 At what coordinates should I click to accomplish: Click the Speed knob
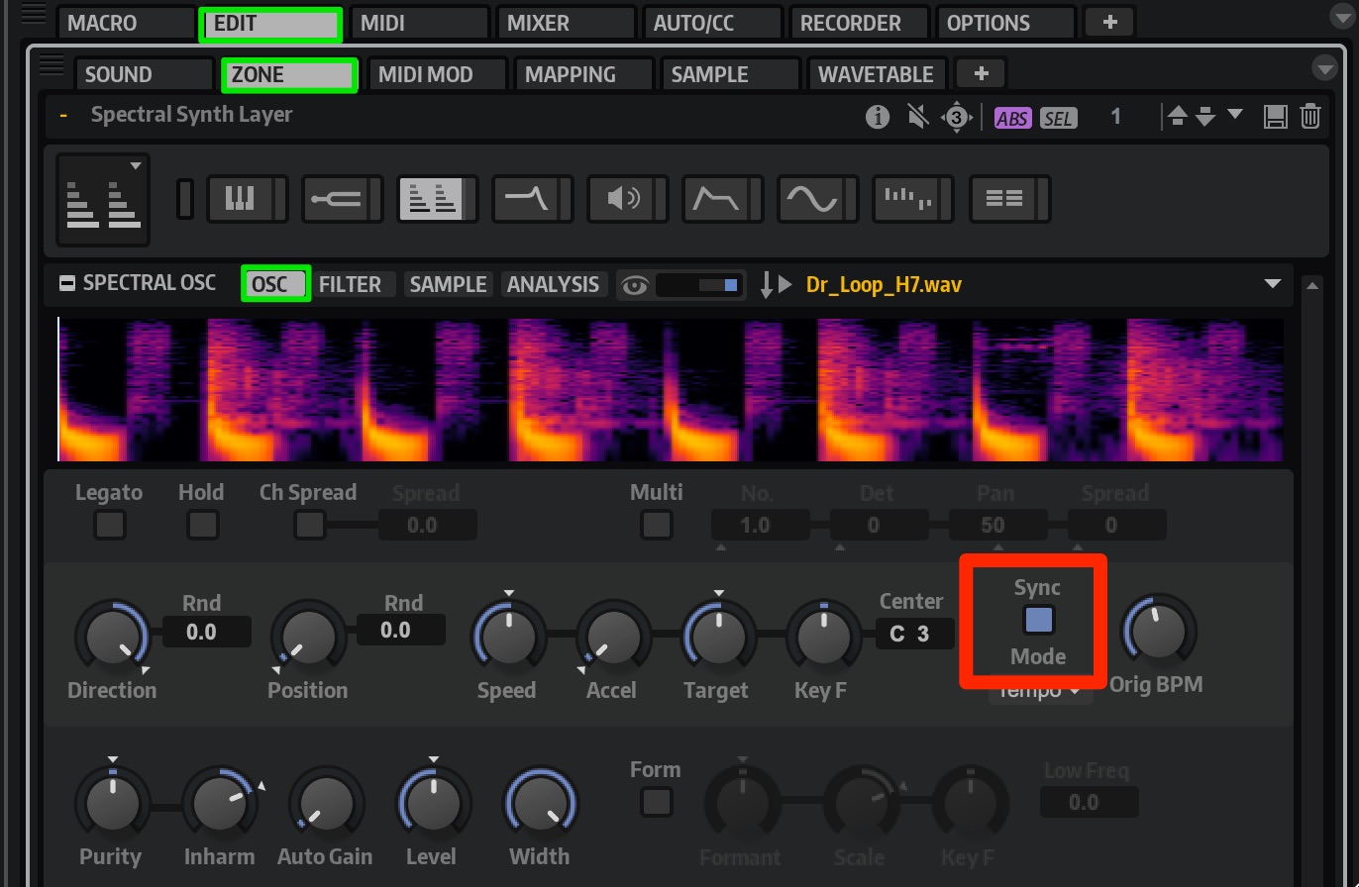(x=508, y=637)
